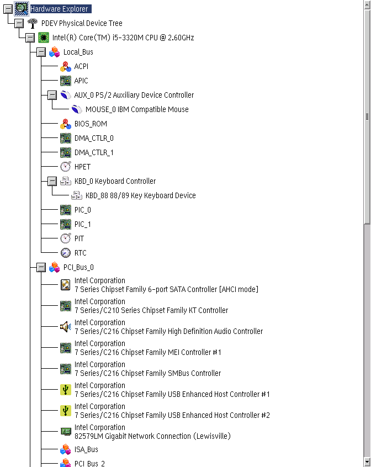Collapse the AUX_0 PS/2 Auxiliary Device Controller
Image resolution: width=371 pixels, height=467 pixels.
[x=52, y=95]
